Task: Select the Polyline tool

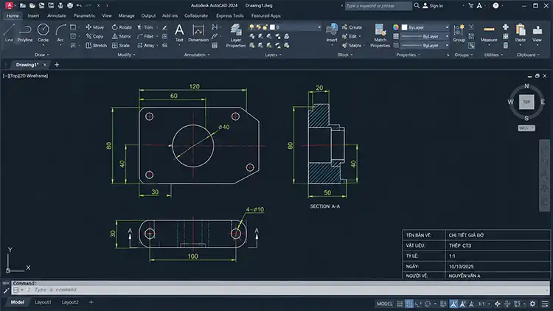Action: point(25,33)
